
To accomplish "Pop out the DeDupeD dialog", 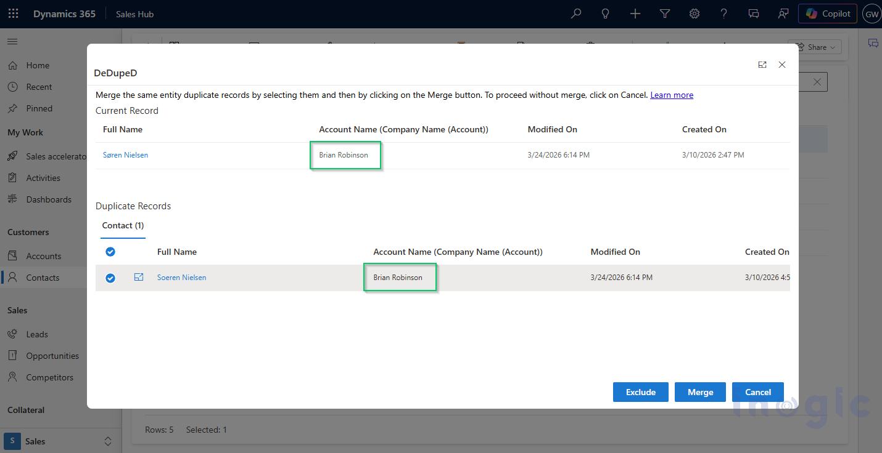I will [x=762, y=64].
